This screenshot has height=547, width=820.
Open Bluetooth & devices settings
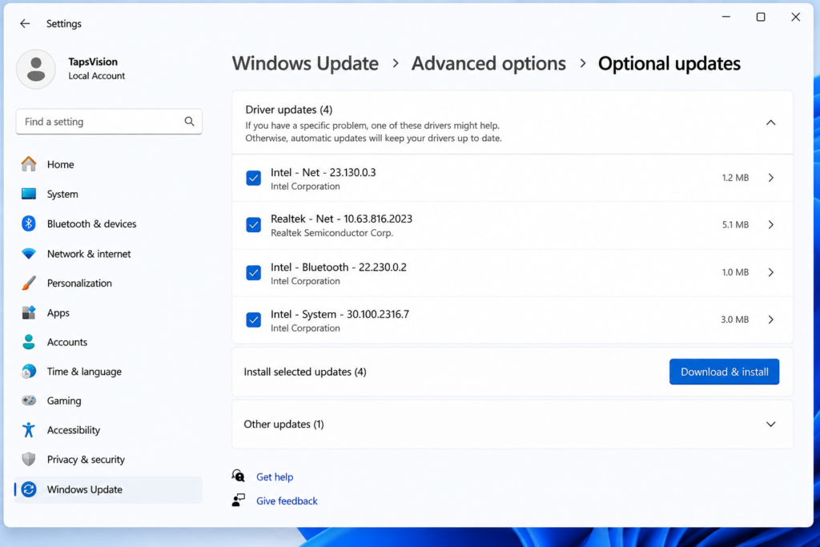point(109,223)
